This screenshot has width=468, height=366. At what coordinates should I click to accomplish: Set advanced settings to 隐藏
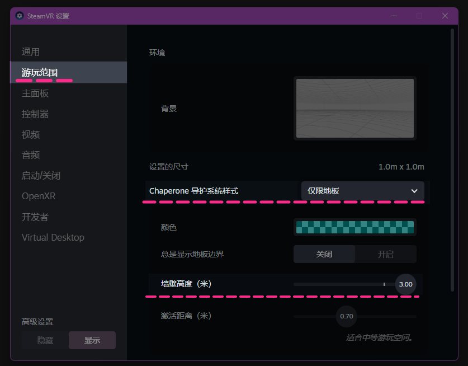45,340
